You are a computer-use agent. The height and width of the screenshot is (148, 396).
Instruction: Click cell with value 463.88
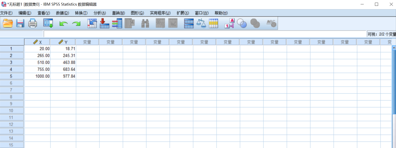point(63,62)
